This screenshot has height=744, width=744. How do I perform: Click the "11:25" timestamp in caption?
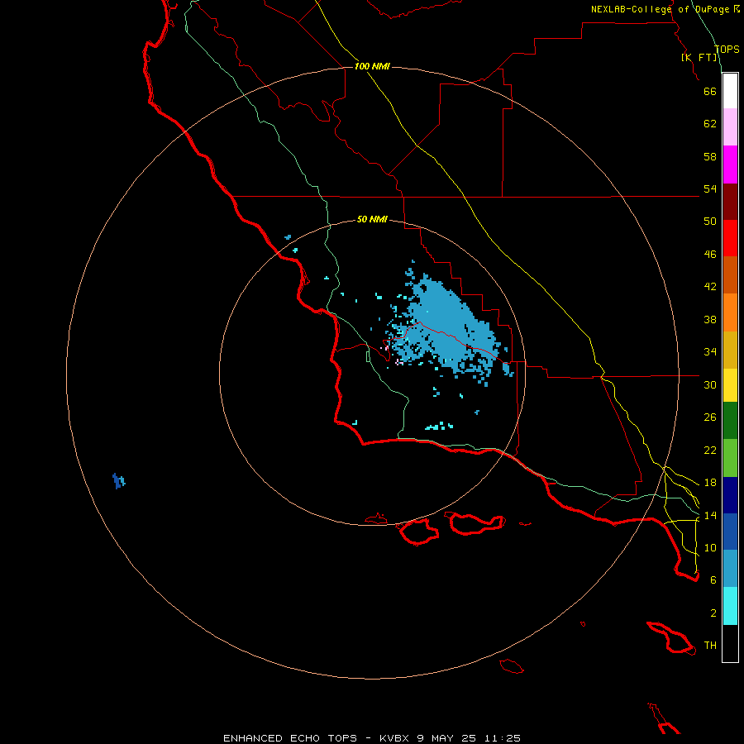coord(503,738)
